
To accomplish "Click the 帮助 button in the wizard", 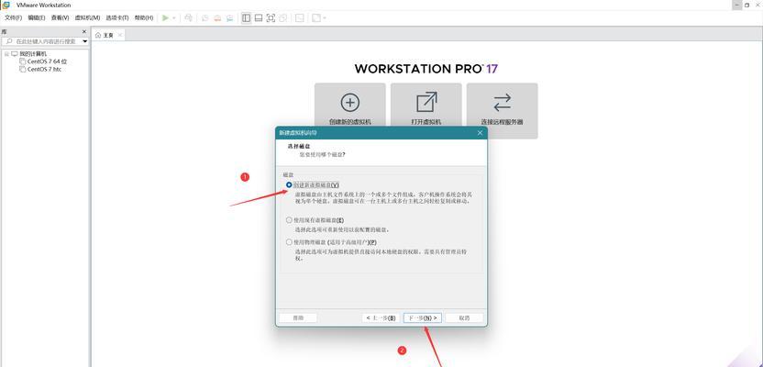I will click(x=298, y=317).
